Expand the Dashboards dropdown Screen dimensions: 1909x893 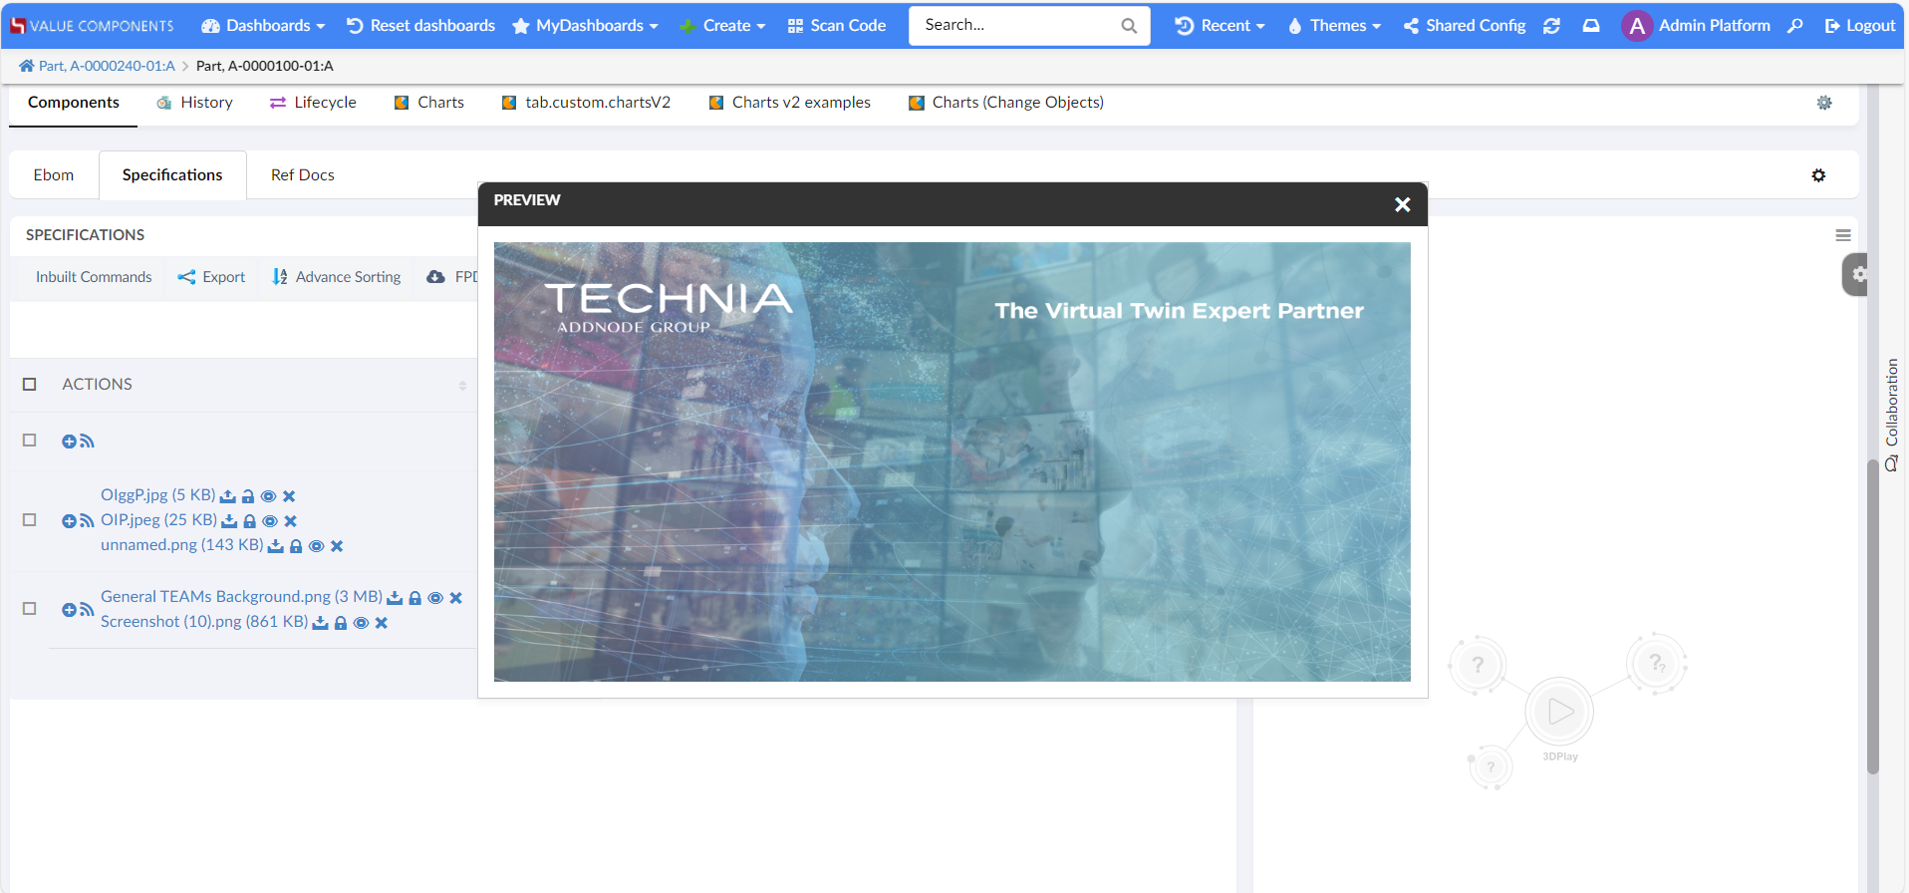coord(264,26)
